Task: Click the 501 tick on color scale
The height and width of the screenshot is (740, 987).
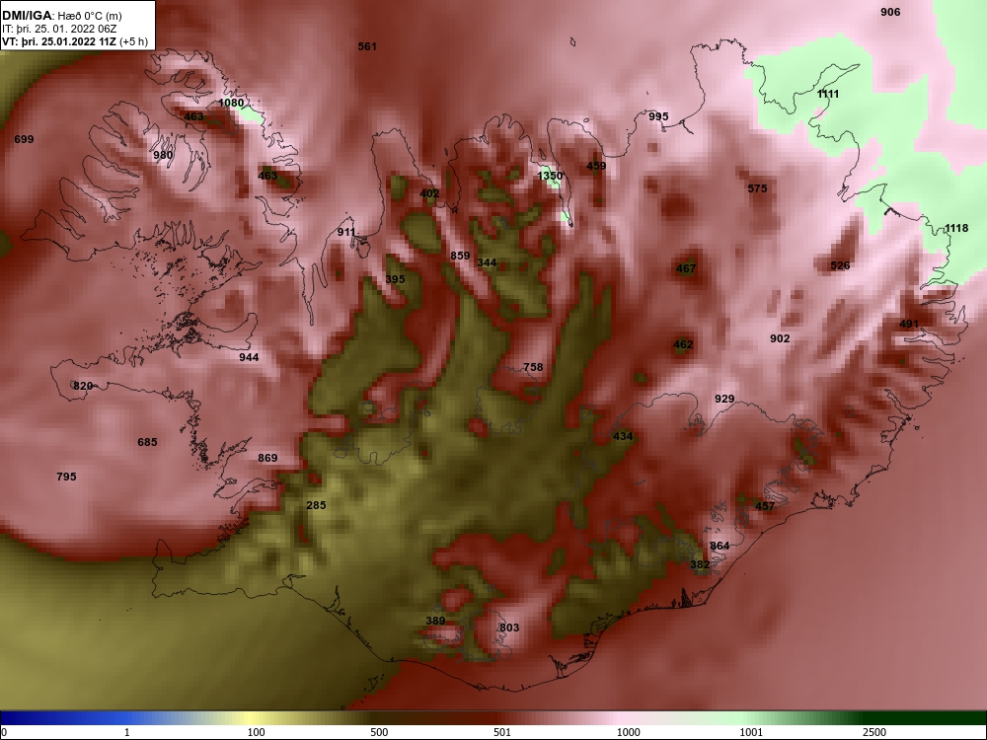Action: [x=502, y=732]
